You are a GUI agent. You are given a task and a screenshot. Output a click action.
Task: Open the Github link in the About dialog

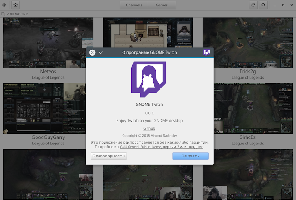pos(149,128)
